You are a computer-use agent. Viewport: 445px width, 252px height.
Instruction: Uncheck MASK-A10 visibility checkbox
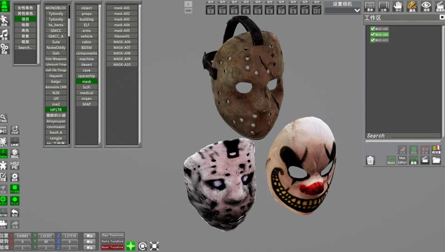[x=372, y=40]
